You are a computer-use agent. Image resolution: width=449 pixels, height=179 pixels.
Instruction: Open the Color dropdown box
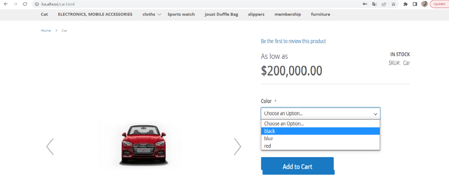pyautogui.click(x=321, y=114)
